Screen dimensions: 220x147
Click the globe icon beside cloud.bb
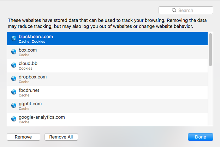14,65
